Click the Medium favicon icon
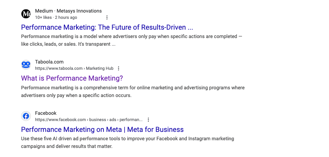Viewport: 329px width, 157px height. pos(26,14)
